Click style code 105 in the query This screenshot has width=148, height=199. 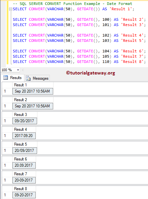coord(106,56)
